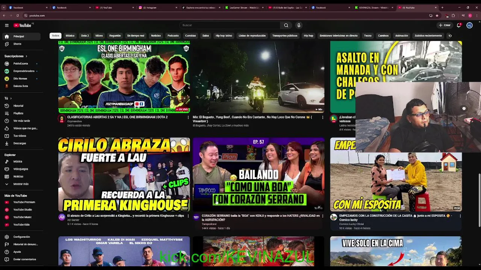Click the Buscar search field
The height and width of the screenshot is (270, 481).
230,25
